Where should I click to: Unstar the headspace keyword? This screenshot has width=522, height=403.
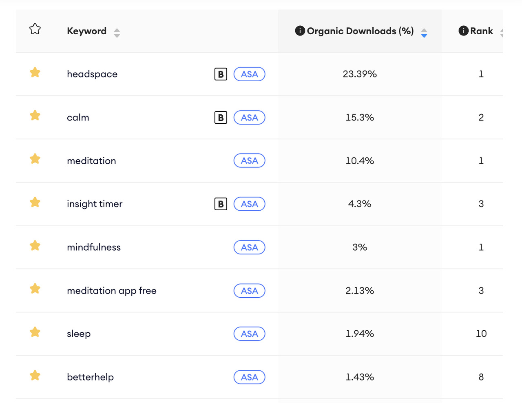[x=35, y=72]
